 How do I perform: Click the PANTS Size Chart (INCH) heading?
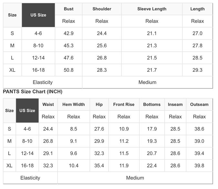(x=33, y=92)
